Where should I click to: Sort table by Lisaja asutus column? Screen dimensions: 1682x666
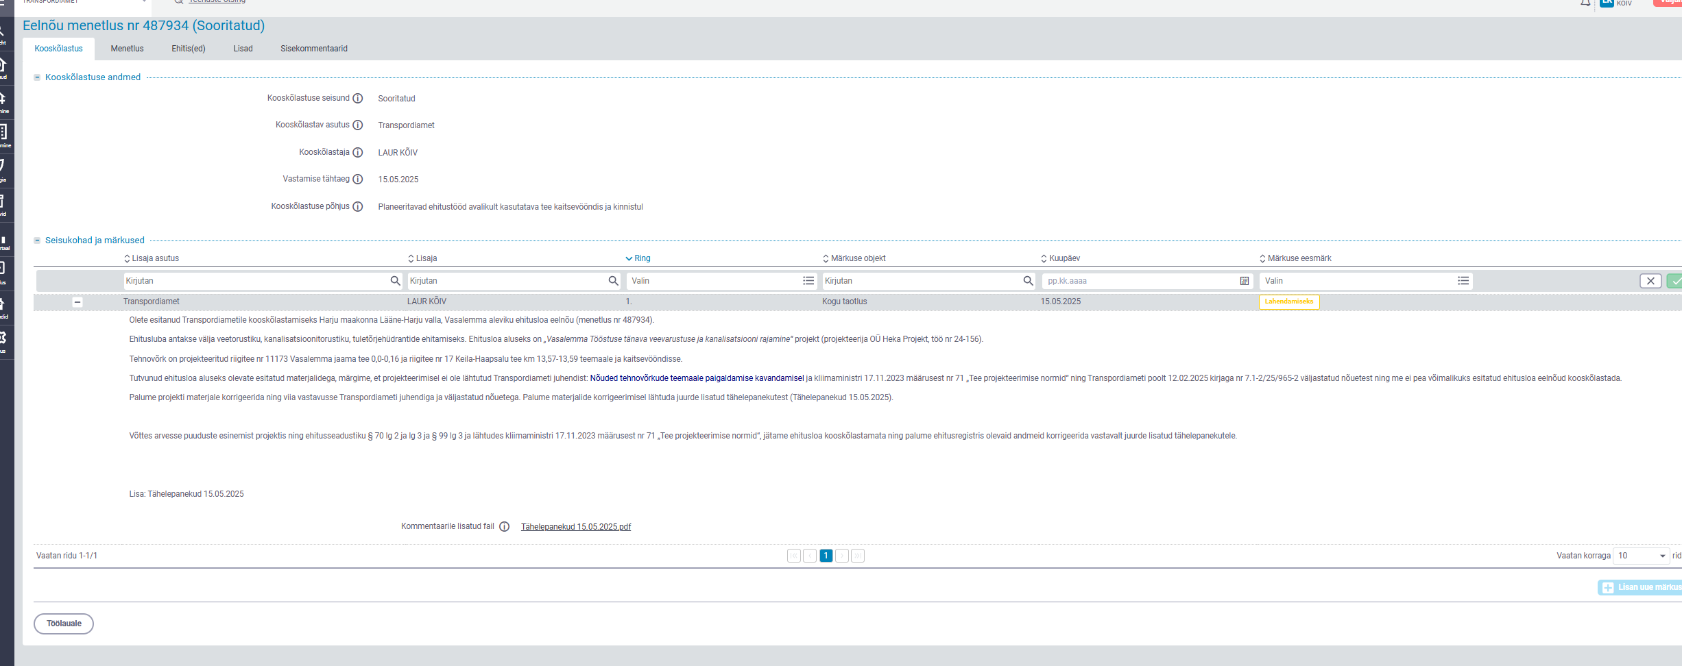coord(152,258)
